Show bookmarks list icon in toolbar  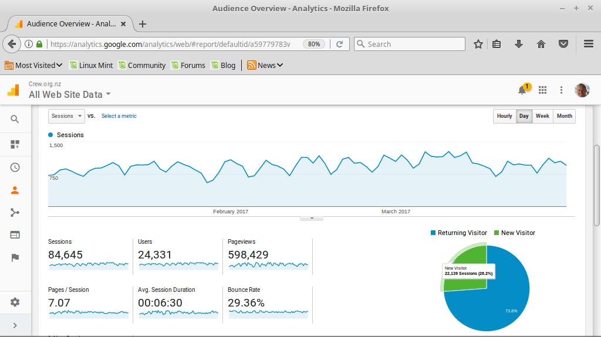[x=497, y=44]
